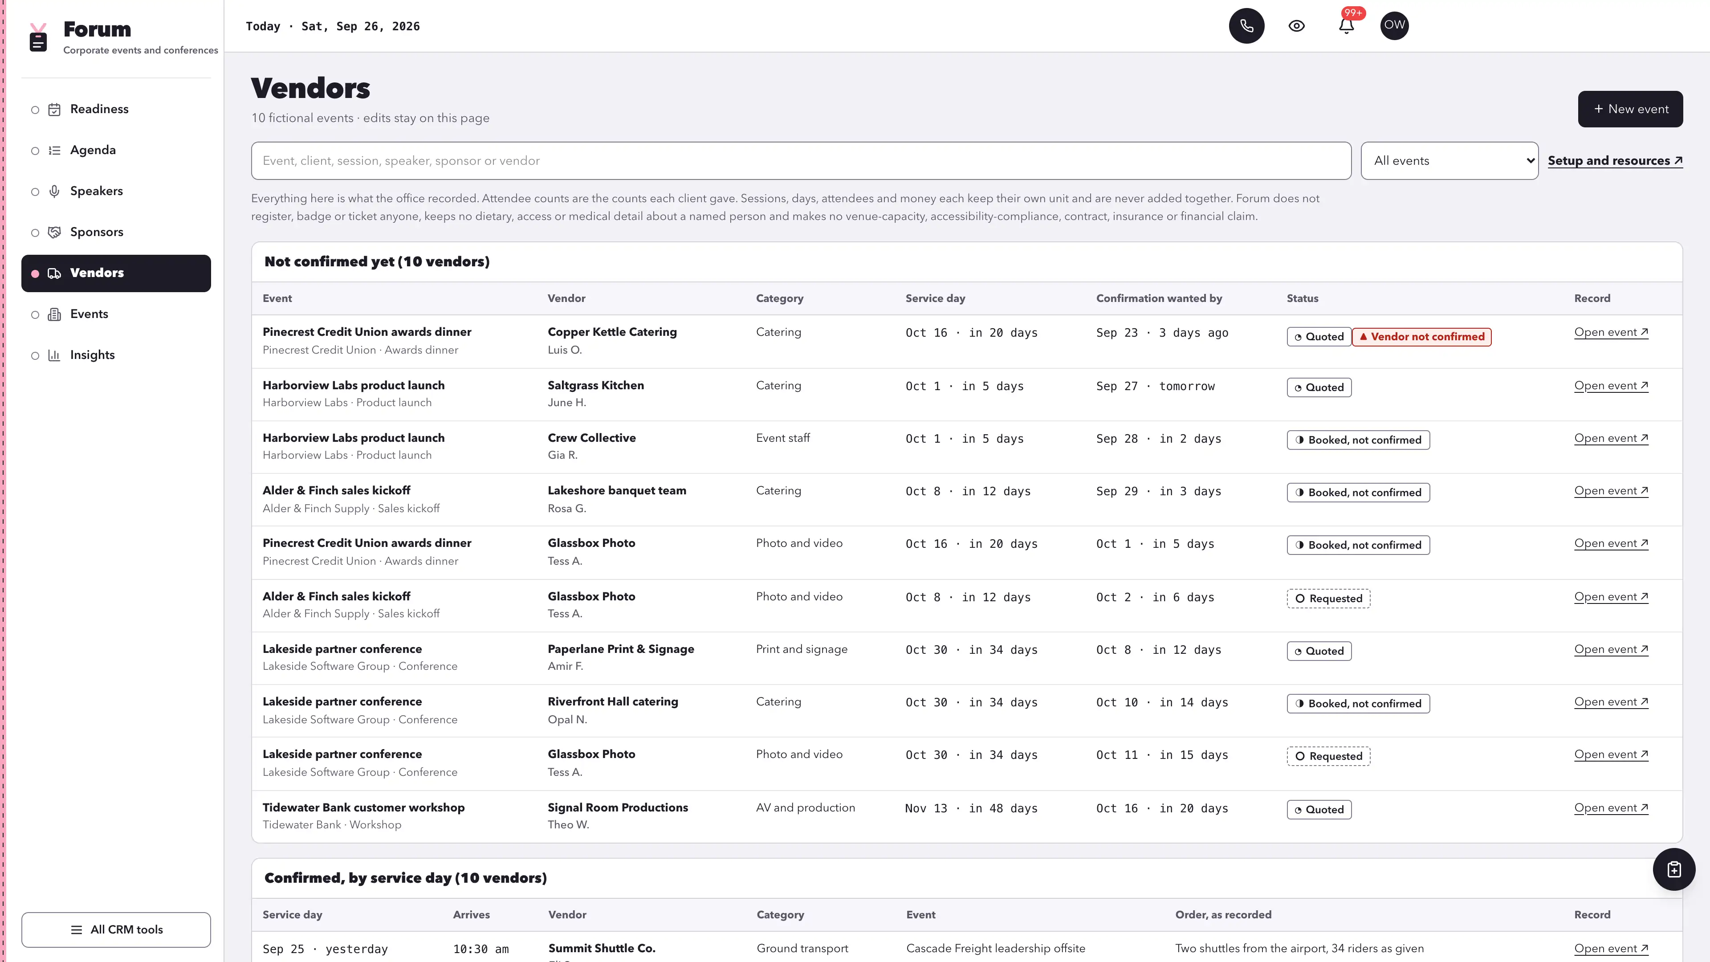
Task: Open the All CRM tools menu
Action: [x=116, y=929]
